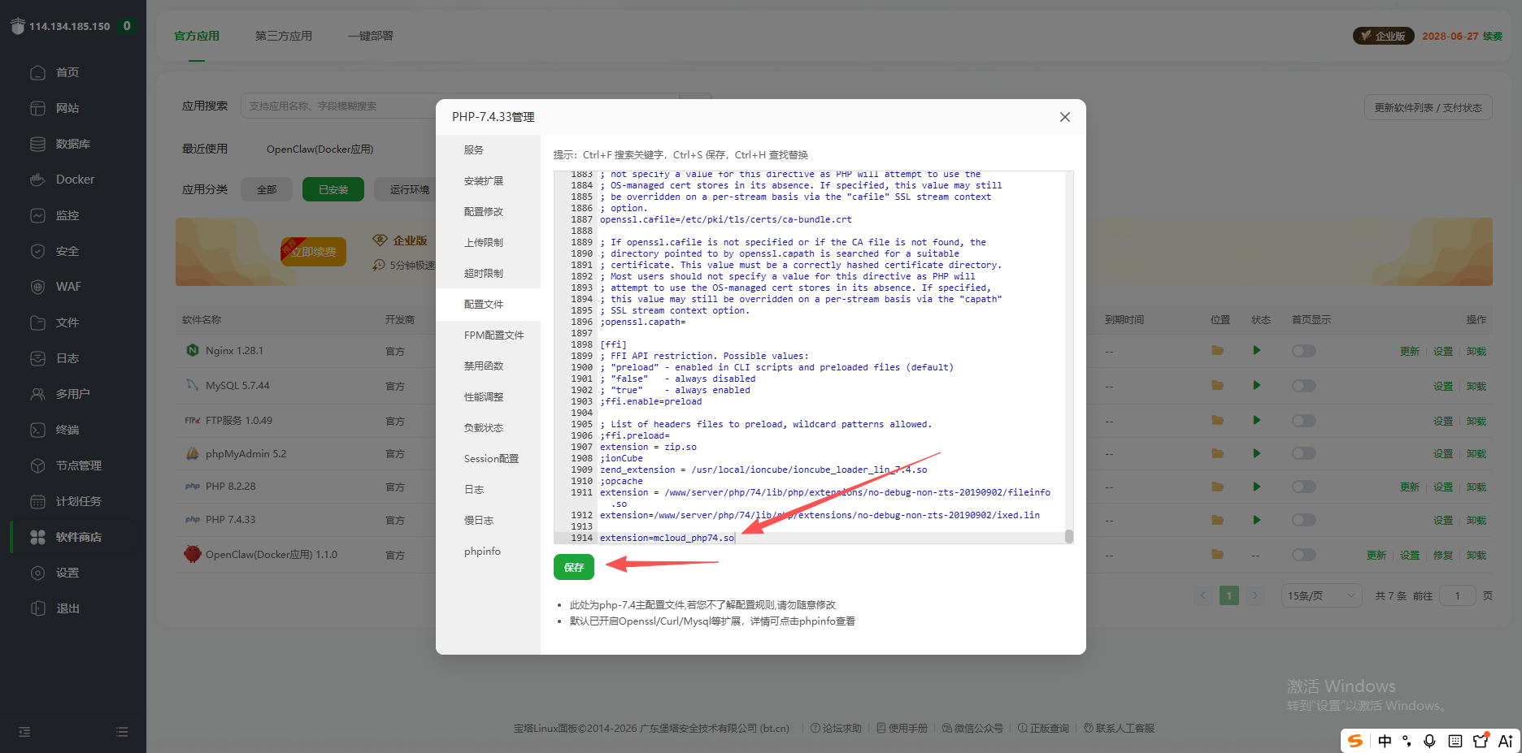Select 性能调整 in PHP management menu
This screenshot has width=1522, height=753.
(488, 397)
